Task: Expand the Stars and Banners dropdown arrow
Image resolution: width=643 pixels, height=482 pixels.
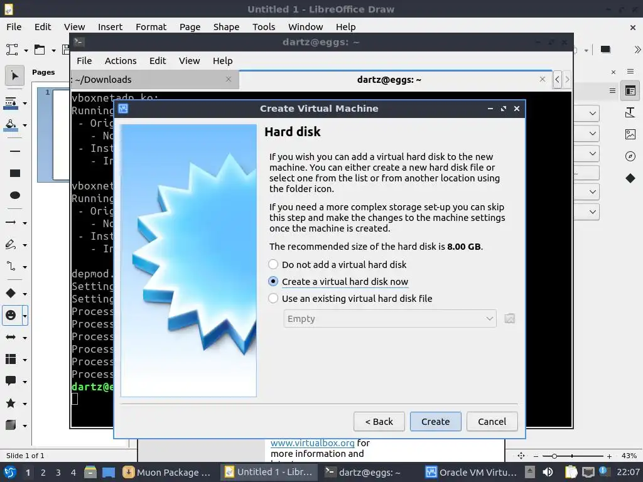Action: click(25, 404)
